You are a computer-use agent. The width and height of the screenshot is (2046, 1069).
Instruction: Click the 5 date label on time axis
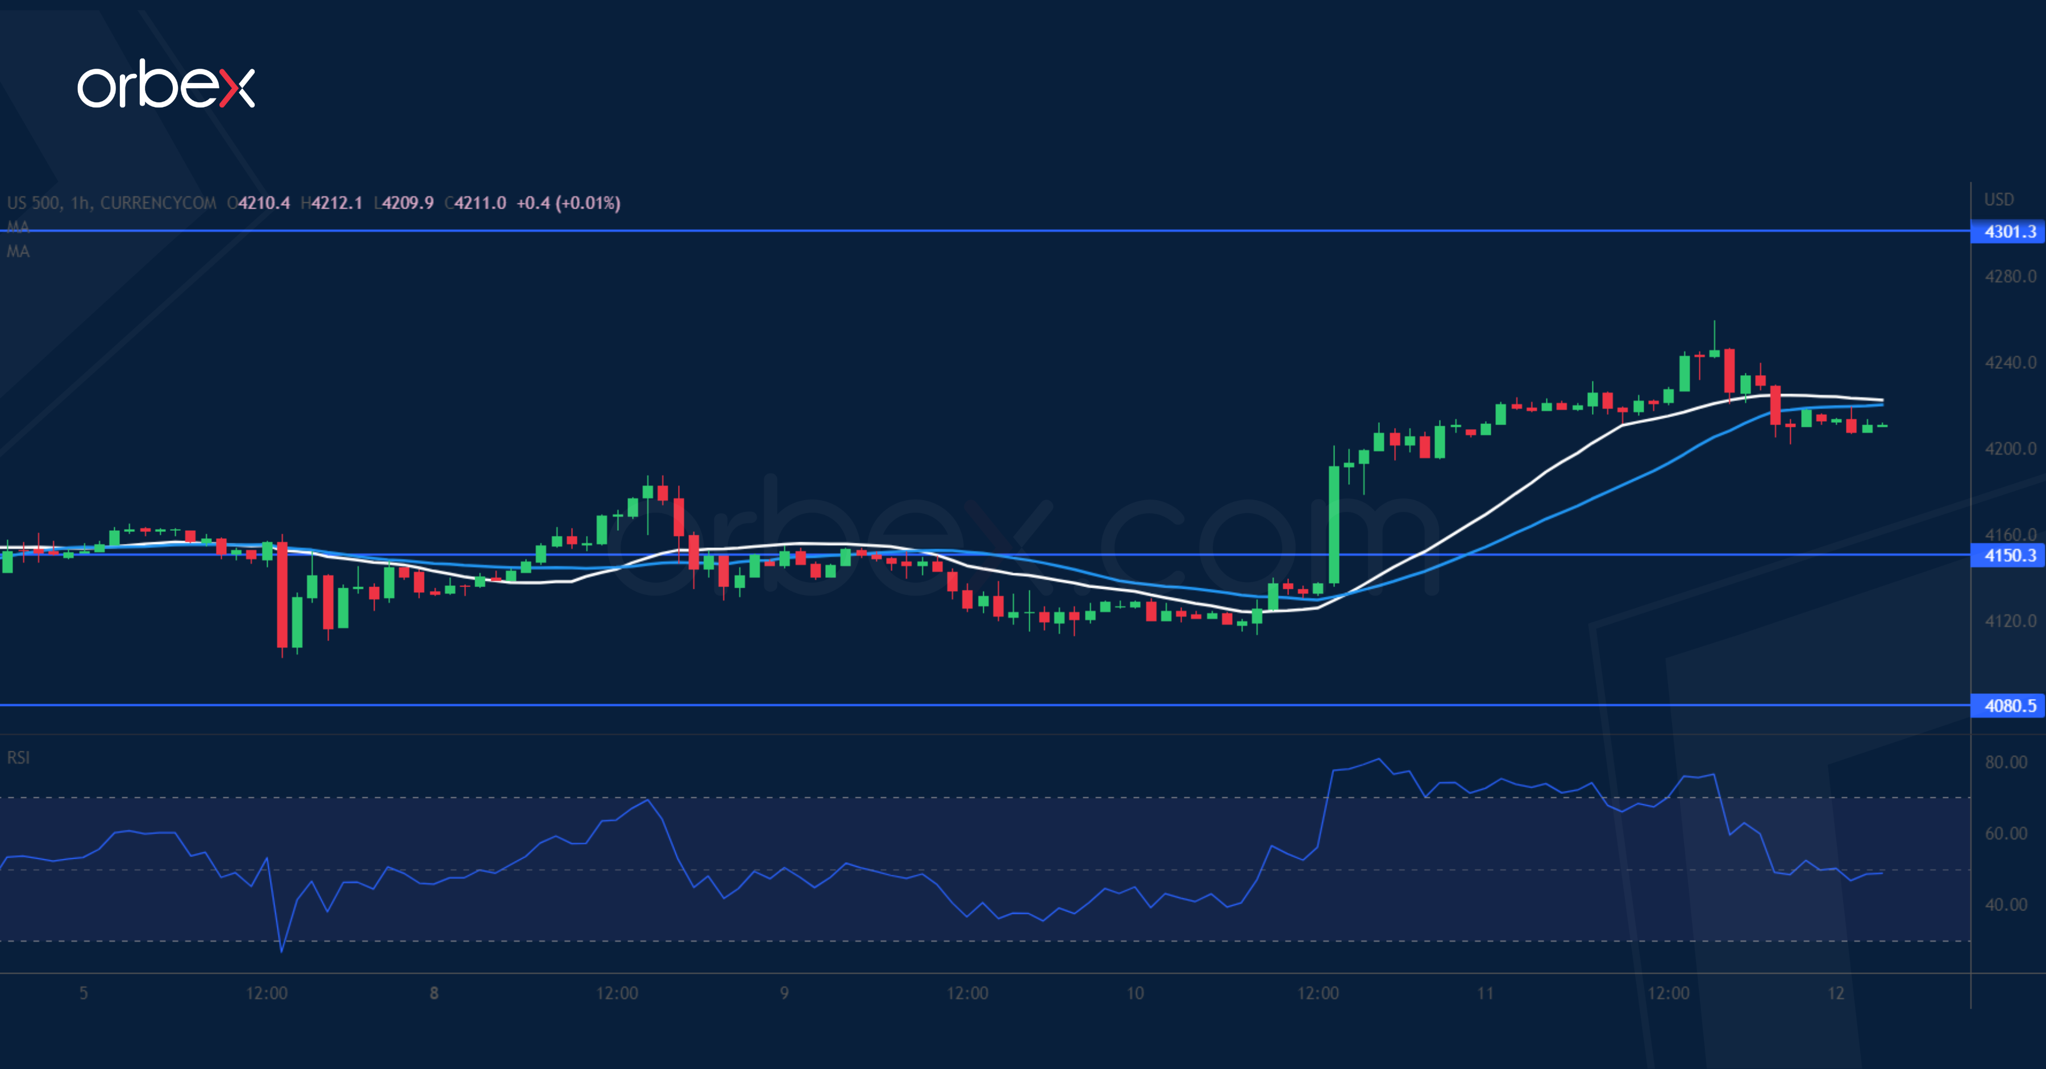(x=84, y=993)
